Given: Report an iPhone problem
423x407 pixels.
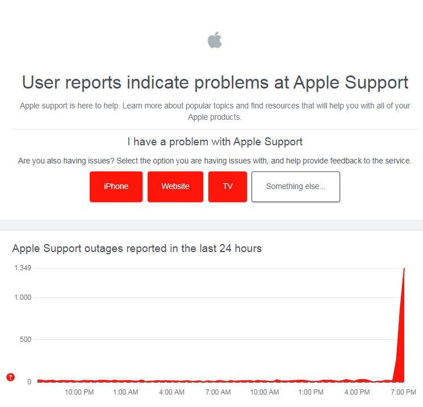Looking at the screenshot, I should (116, 186).
